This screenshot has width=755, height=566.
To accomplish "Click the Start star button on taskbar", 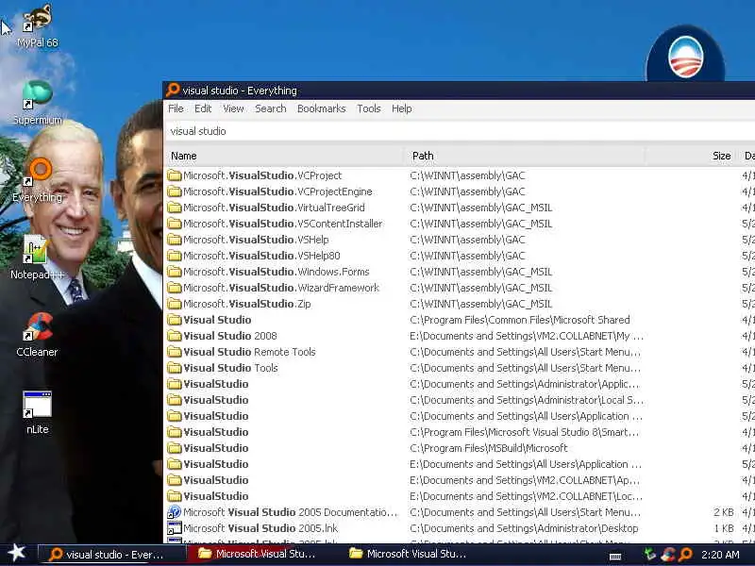I will (x=16, y=553).
